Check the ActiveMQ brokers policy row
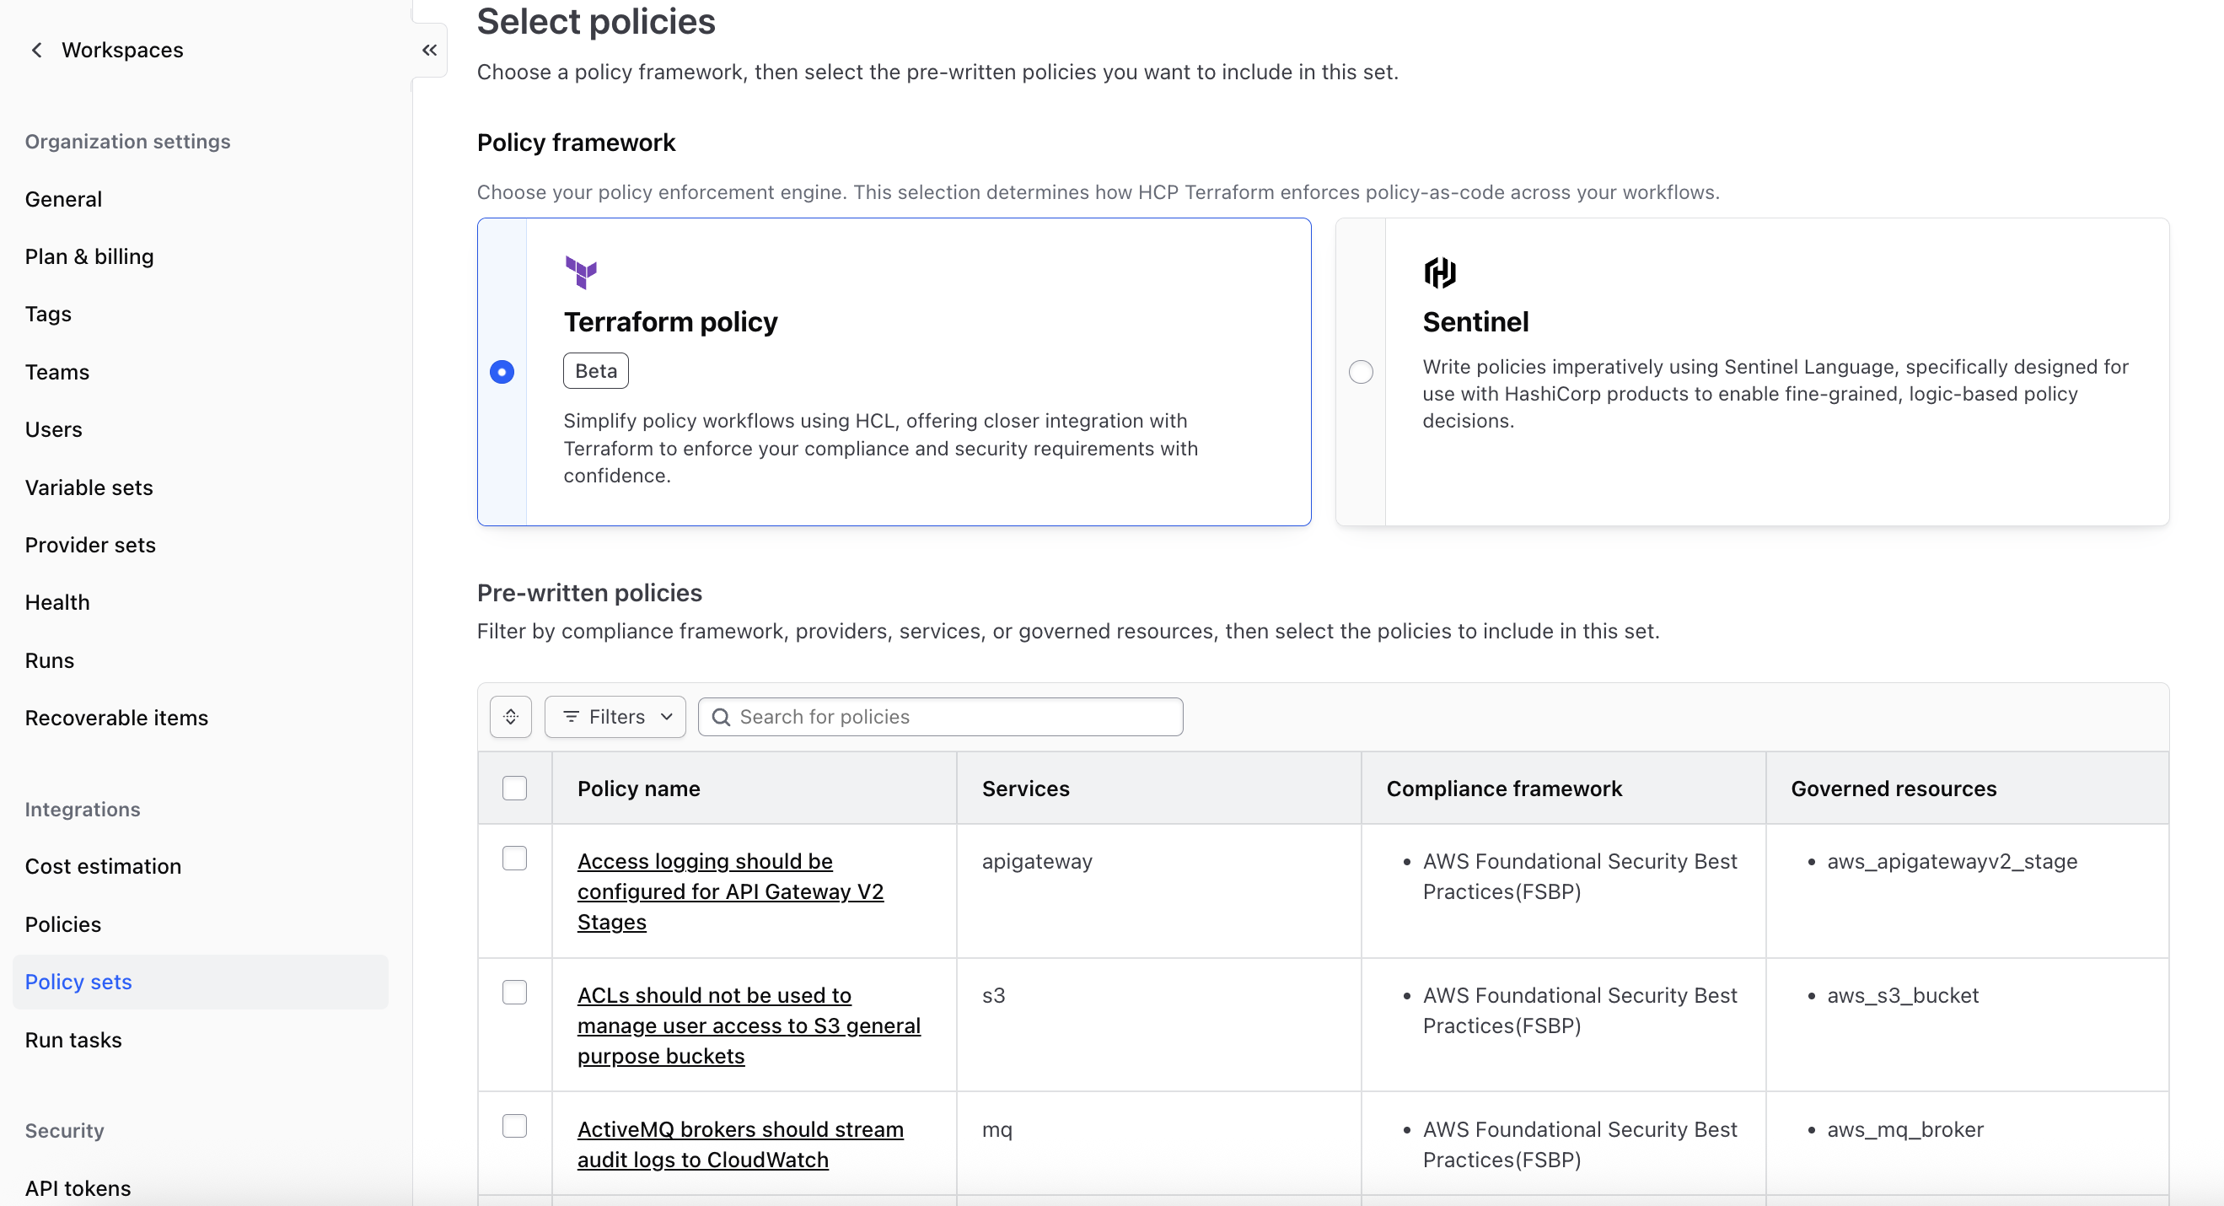Viewport: 2224px width, 1206px height. pos(514,1126)
